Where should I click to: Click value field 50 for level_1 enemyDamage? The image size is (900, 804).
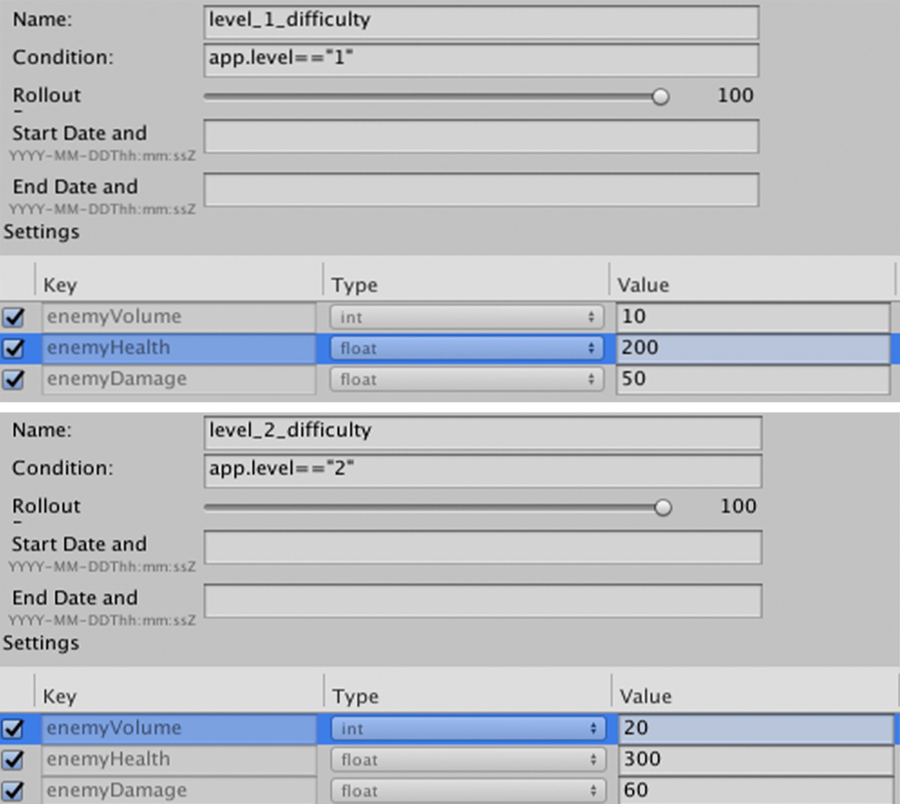753,380
